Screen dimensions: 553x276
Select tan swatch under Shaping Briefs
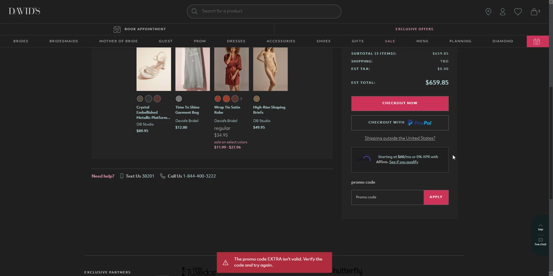(x=257, y=99)
